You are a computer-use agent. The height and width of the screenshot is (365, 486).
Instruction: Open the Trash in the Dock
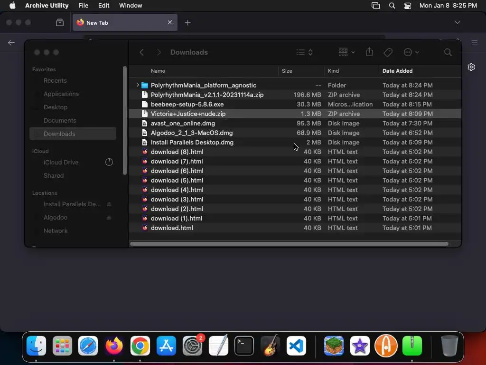[449, 346]
